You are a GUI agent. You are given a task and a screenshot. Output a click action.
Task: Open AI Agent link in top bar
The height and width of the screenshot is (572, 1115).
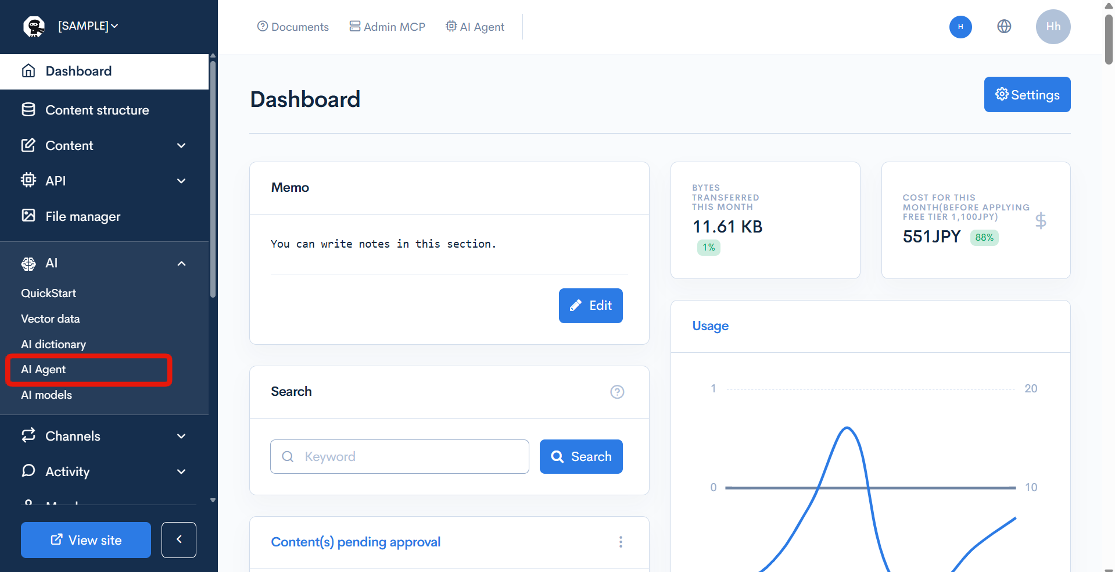click(x=475, y=27)
